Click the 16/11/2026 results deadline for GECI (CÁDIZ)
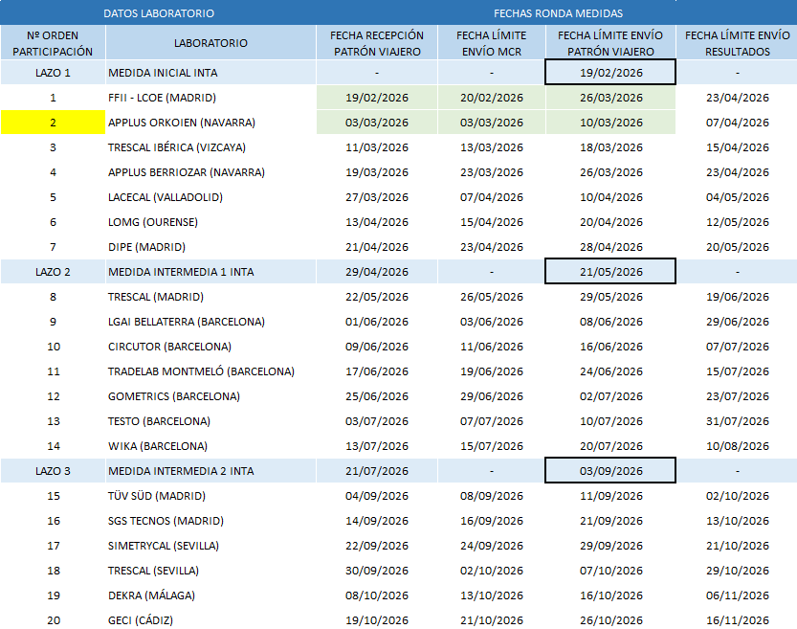This screenshot has height=629, width=797. tap(738, 619)
